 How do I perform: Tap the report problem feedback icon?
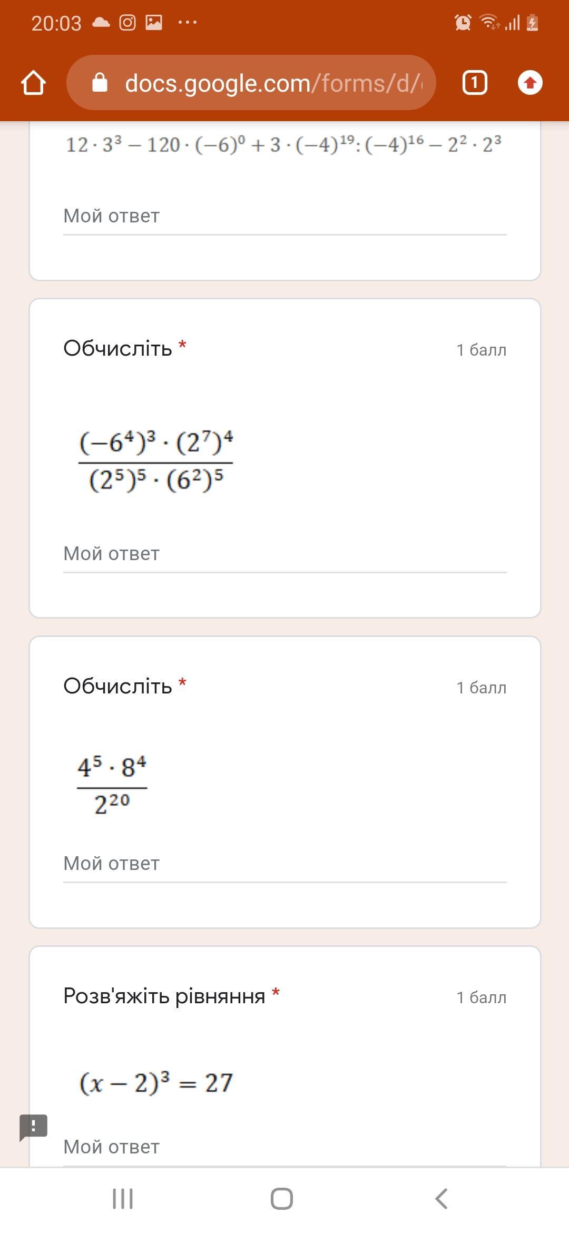click(x=33, y=1127)
